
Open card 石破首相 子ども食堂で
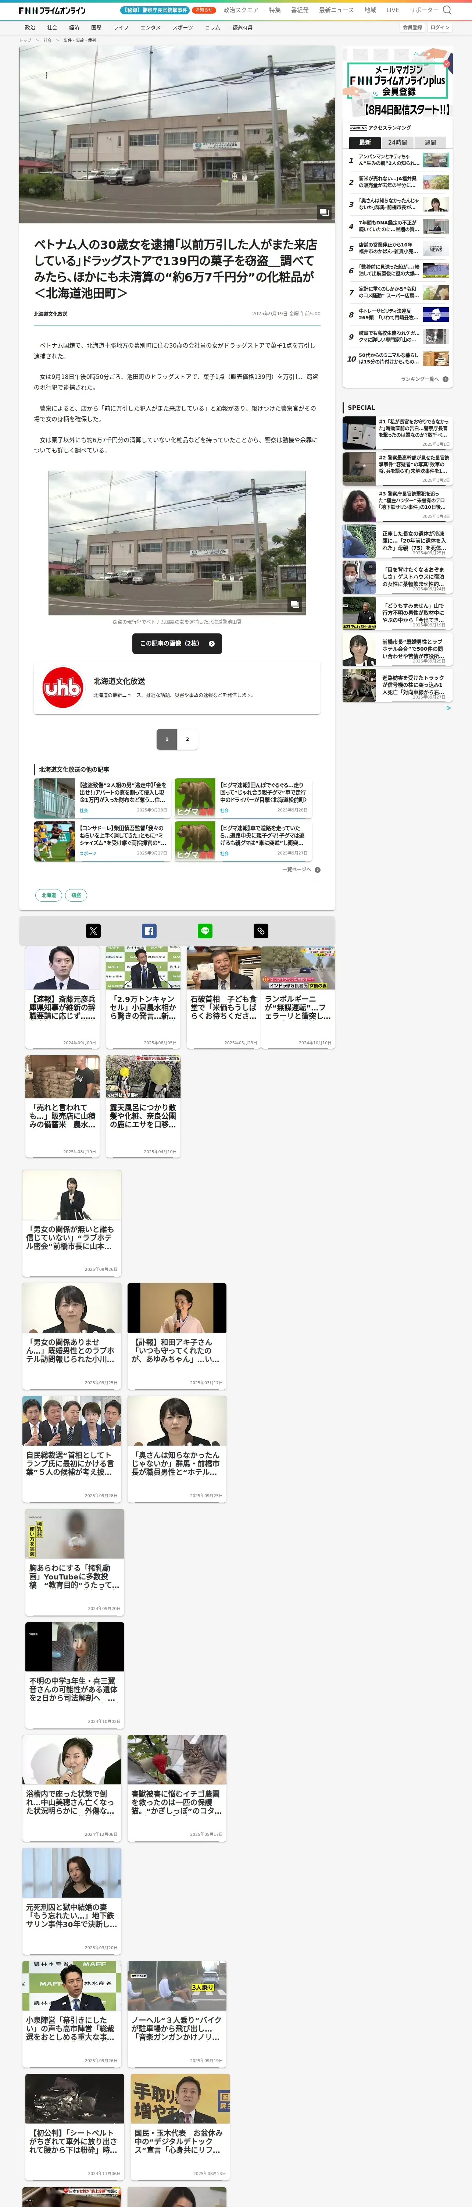click(x=224, y=997)
